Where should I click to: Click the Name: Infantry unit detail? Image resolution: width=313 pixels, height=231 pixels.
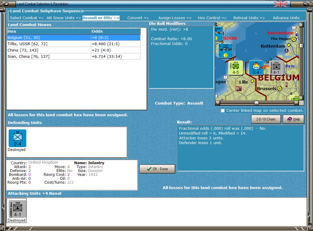point(89,163)
